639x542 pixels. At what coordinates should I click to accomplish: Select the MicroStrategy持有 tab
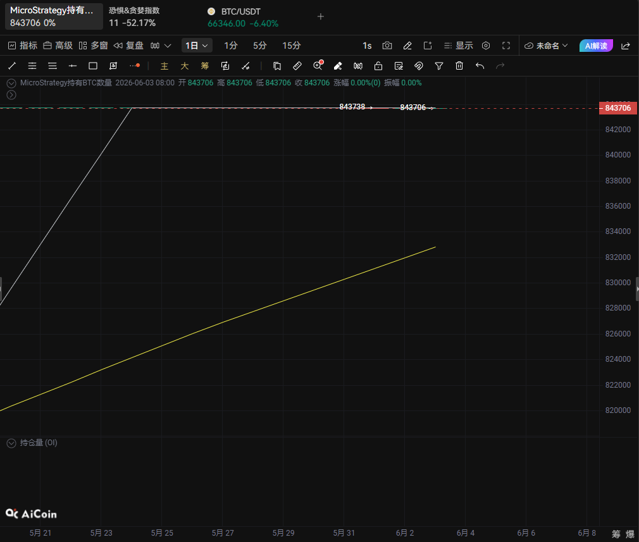[x=54, y=16]
